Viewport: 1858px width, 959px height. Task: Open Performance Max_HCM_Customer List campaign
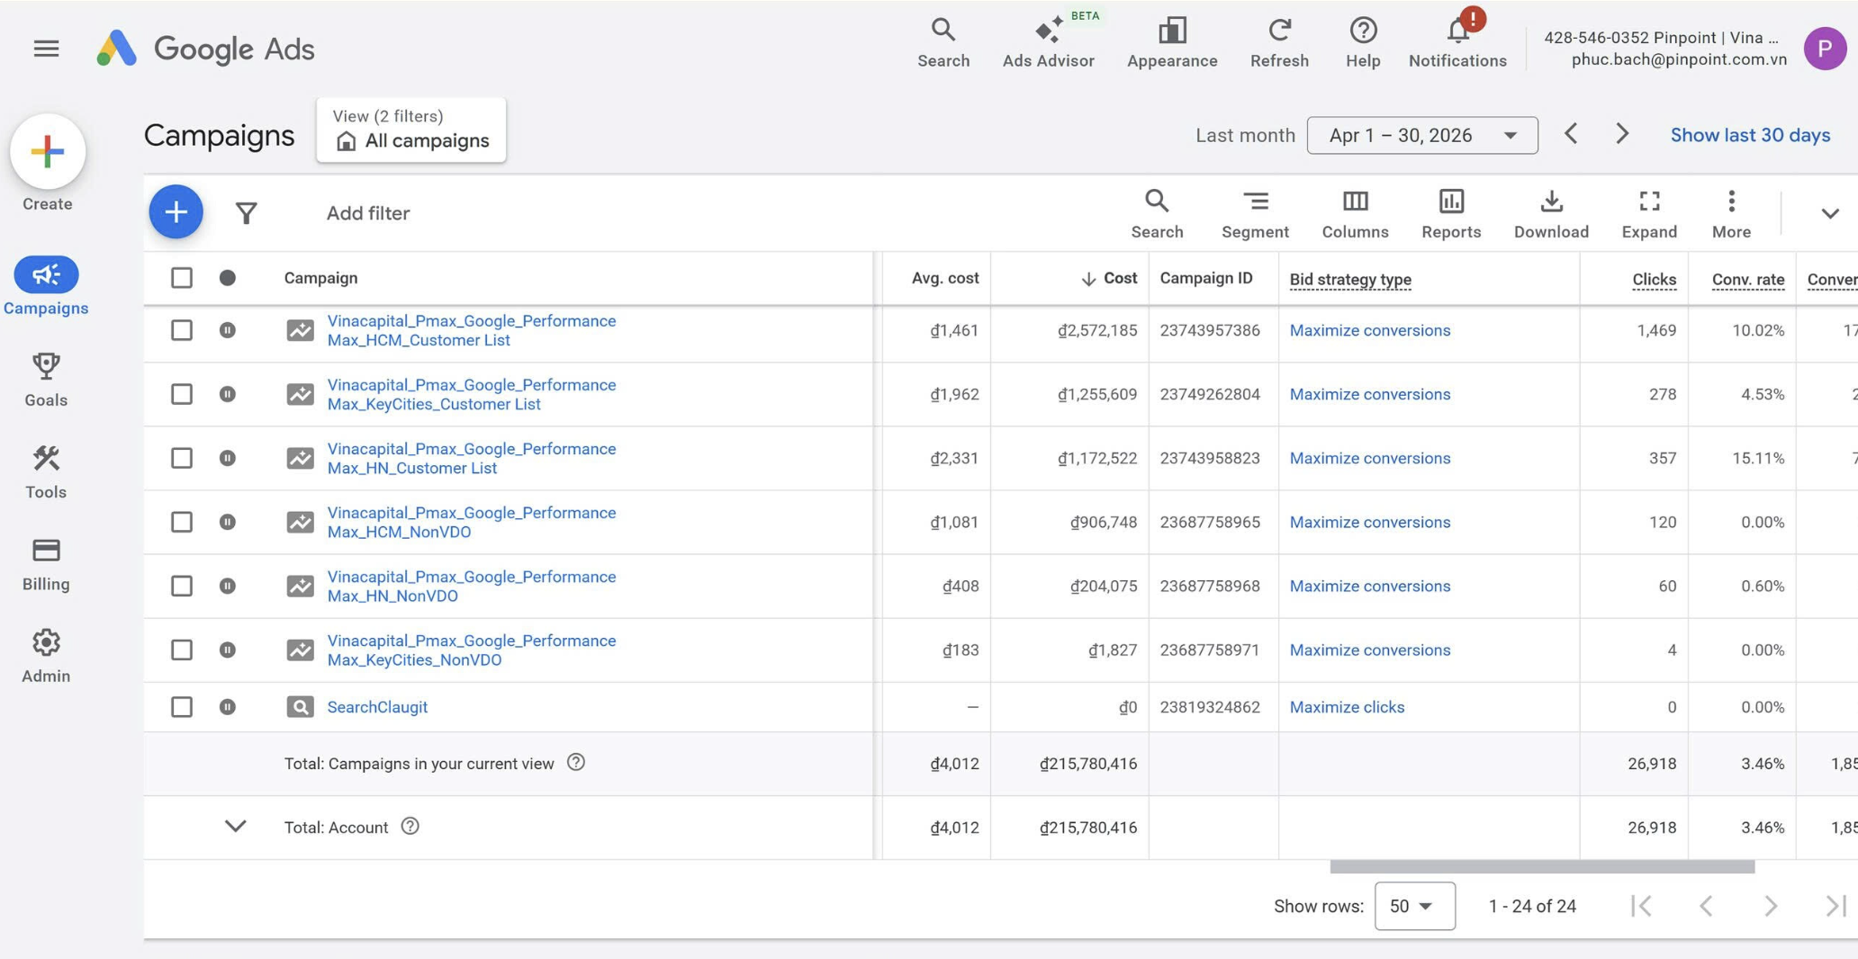[472, 330]
